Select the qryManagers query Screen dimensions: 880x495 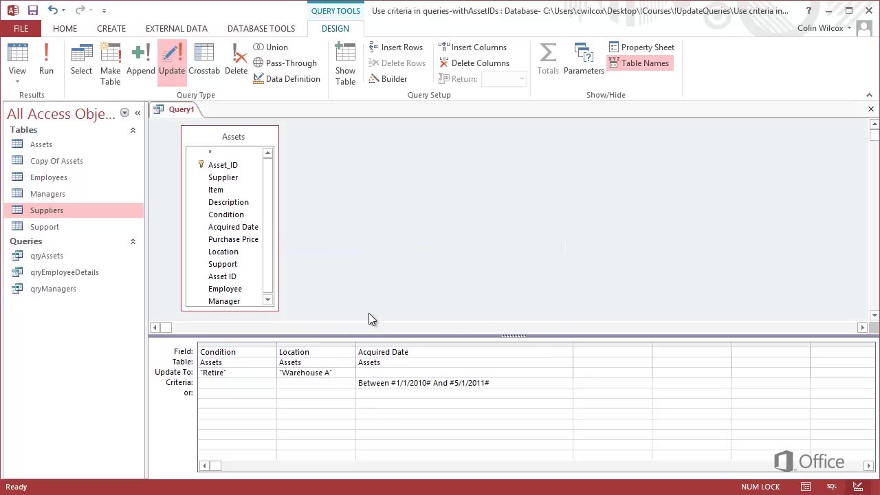pos(74,289)
